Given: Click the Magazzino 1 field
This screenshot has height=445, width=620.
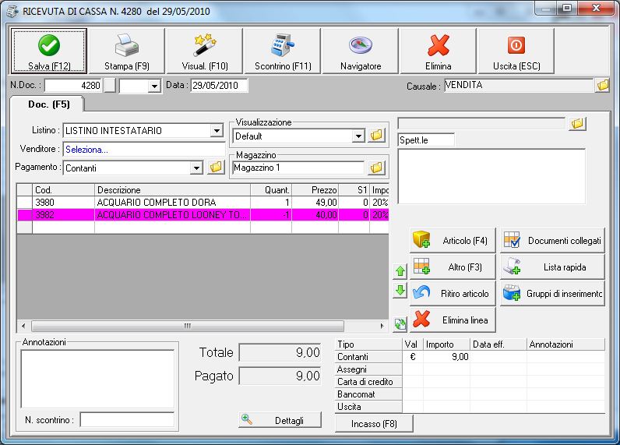Looking at the screenshot, I should tap(298, 168).
